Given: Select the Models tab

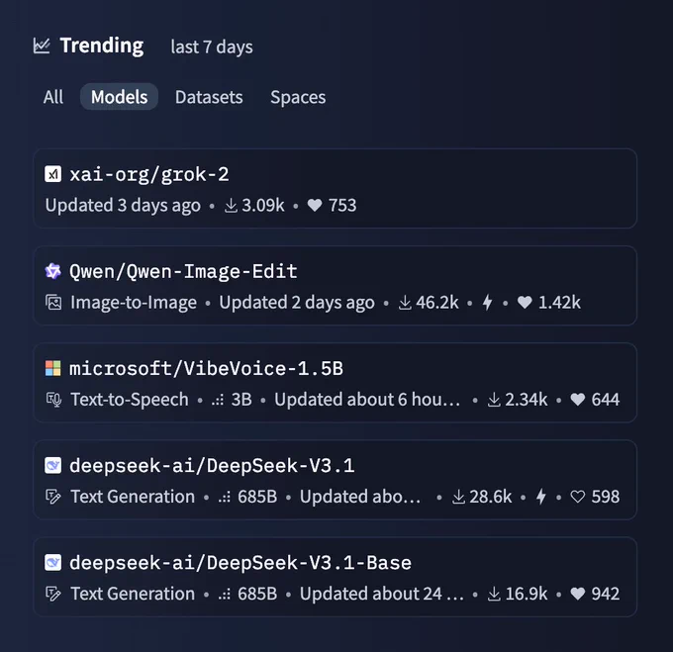Looking at the screenshot, I should (119, 97).
